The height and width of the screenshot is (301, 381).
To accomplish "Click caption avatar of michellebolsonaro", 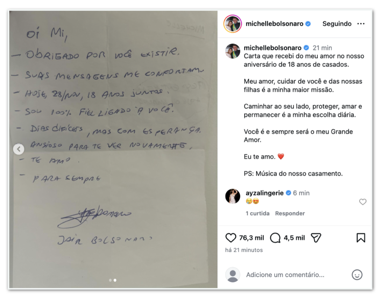I will (x=233, y=51).
